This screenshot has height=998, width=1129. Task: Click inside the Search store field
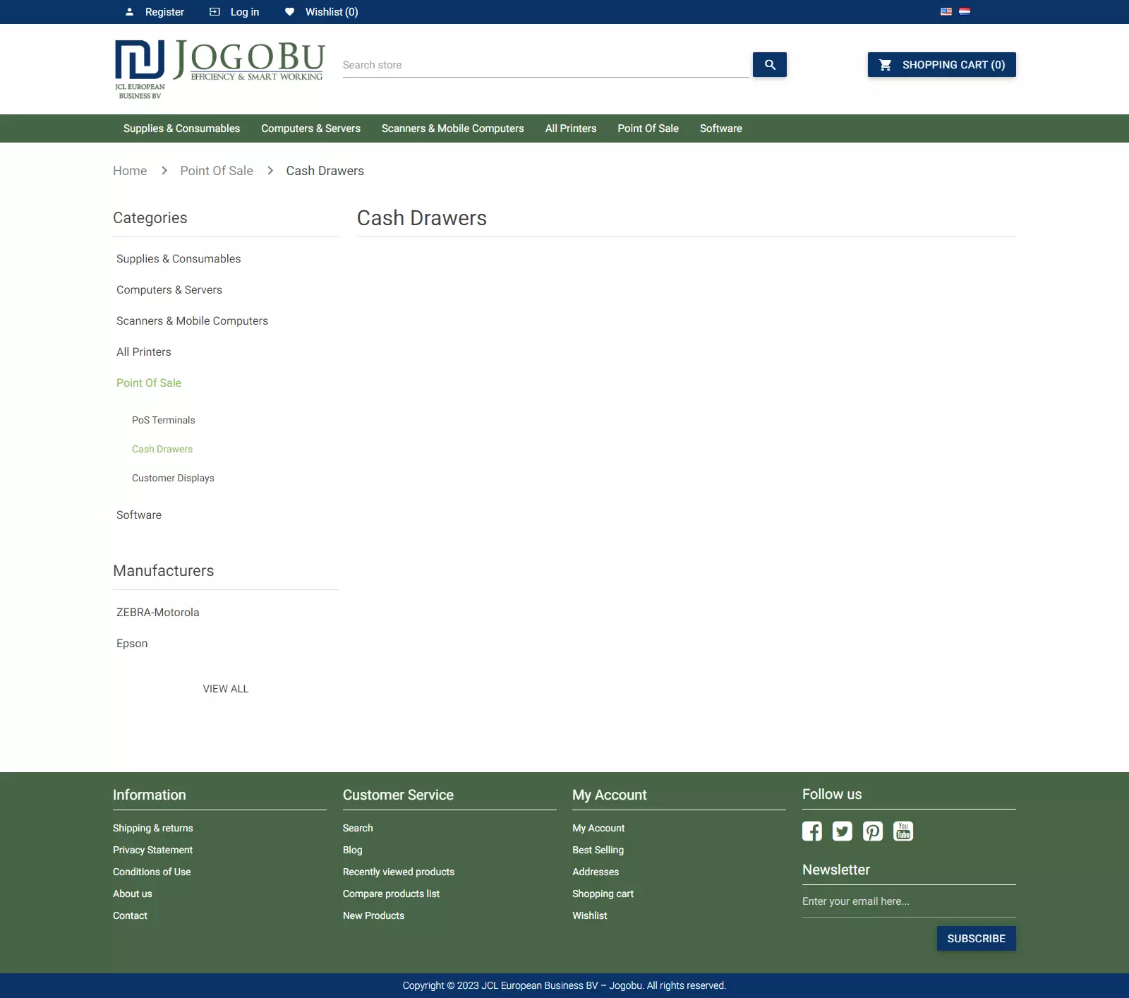click(545, 65)
